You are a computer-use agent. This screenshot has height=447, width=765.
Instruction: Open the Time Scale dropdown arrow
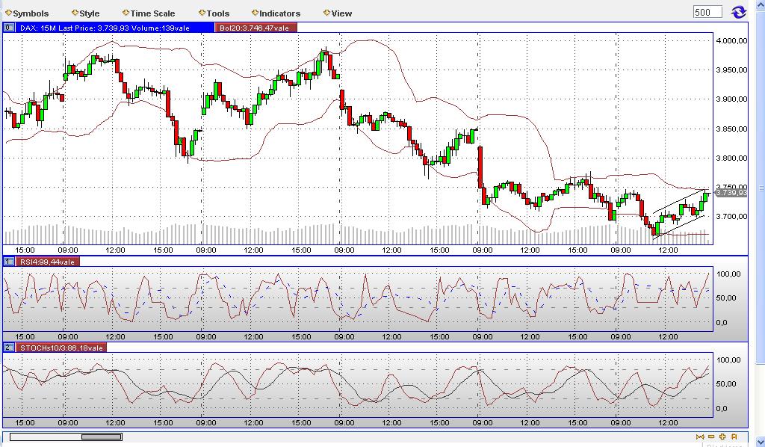(124, 13)
